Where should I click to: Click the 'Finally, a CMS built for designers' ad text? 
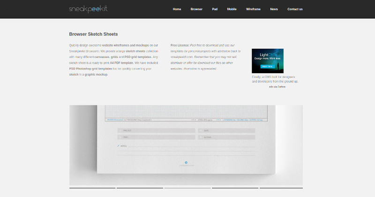pos(275,79)
